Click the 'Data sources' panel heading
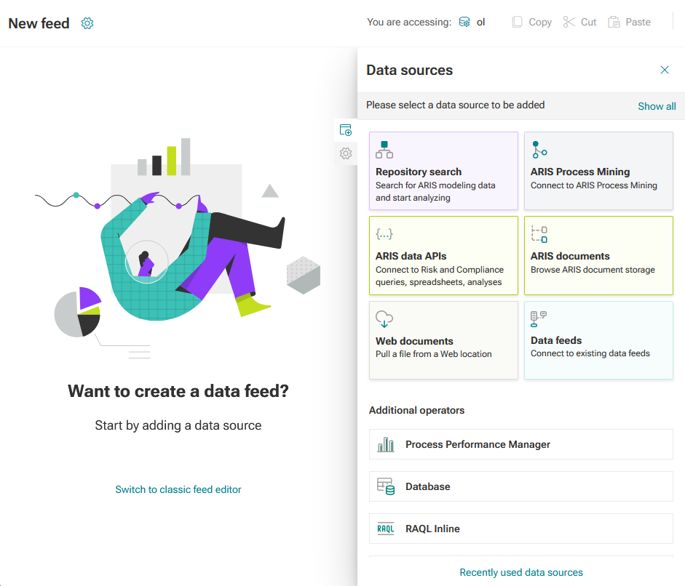The height and width of the screenshot is (586, 685). (x=409, y=71)
